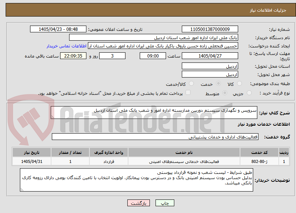Click the چاپ (print) button

165,203
